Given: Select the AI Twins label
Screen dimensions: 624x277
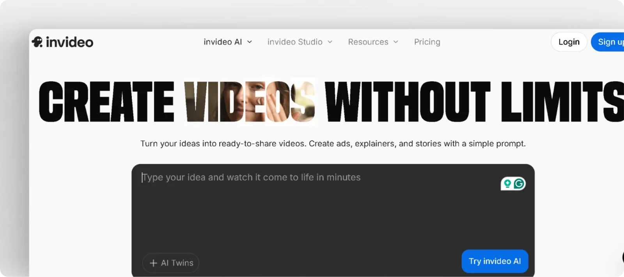Looking at the screenshot, I should pyautogui.click(x=177, y=263).
